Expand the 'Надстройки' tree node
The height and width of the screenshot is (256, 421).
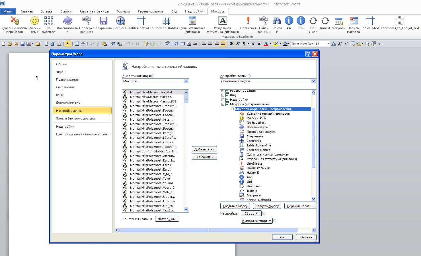point(223,100)
